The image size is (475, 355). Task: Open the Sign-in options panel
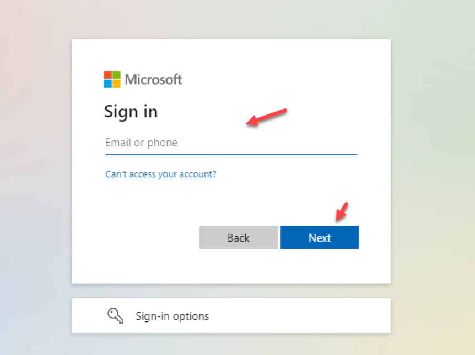coord(231,316)
